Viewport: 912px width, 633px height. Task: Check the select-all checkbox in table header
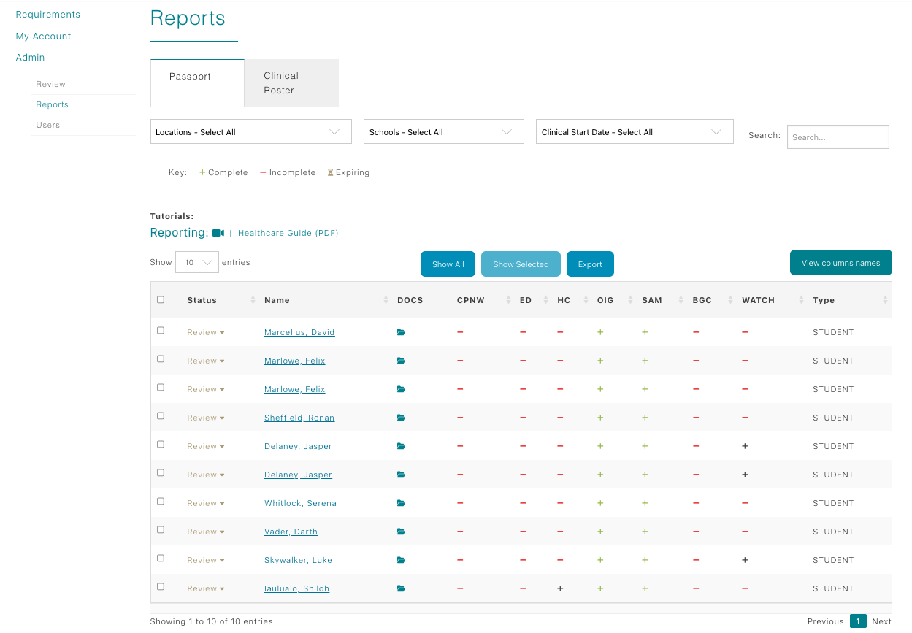pos(161,295)
